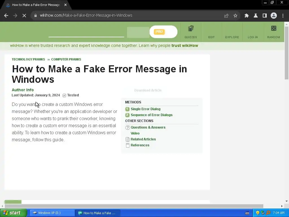Click the References icon

[128, 146]
